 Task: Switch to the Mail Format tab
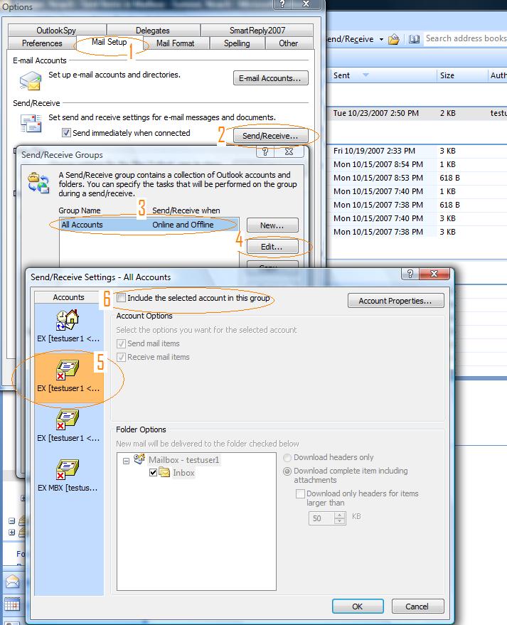[x=176, y=43]
